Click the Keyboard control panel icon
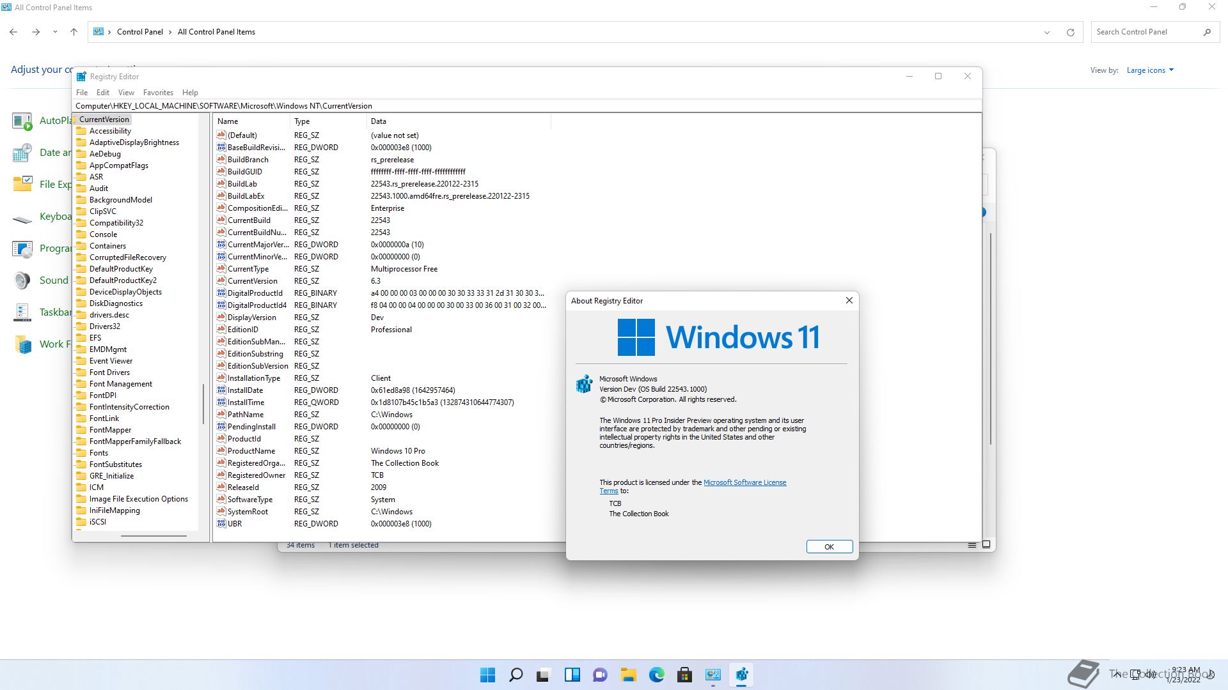1228x690 pixels. tap(22, 218)
